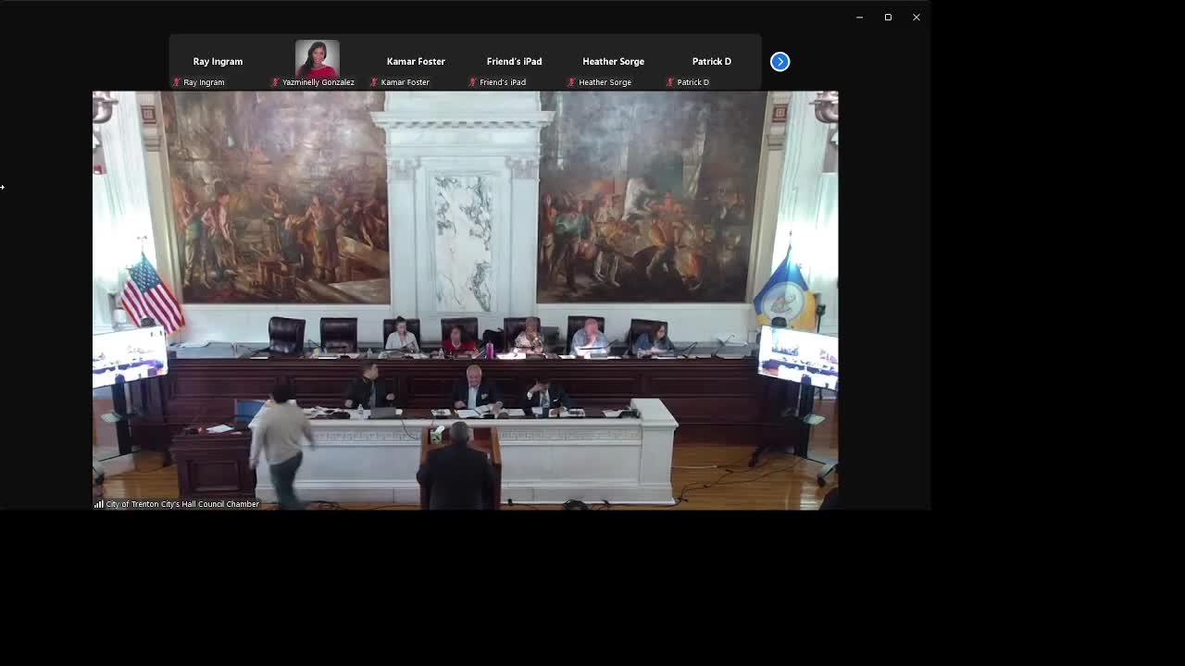Screen dimensions: 1185x666
Task: Click Heather Sorge's muted microphone icon
Action: (571, 82)
